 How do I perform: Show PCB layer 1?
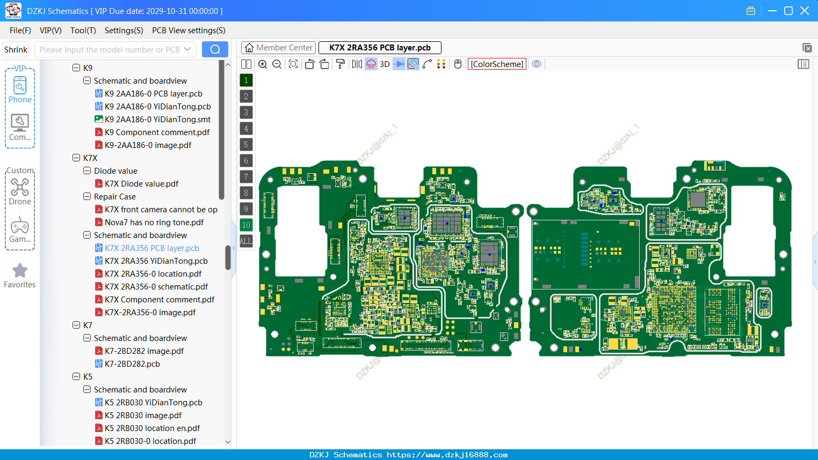coord(246,80)
